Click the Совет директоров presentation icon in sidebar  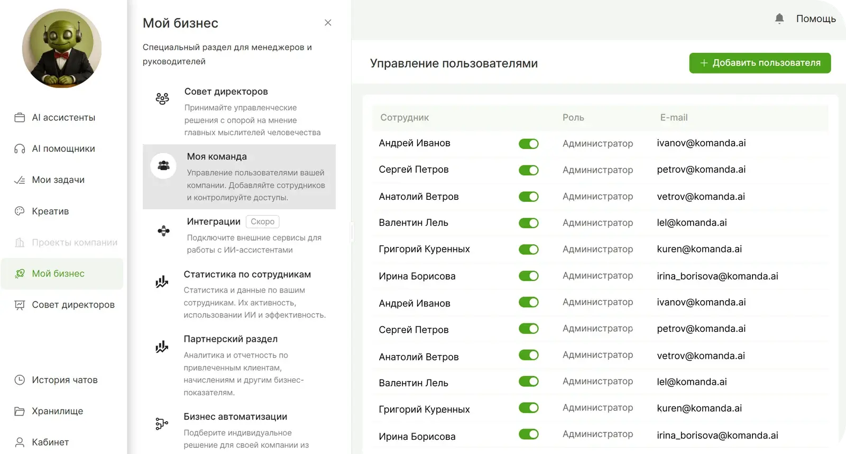coord(20,304)
